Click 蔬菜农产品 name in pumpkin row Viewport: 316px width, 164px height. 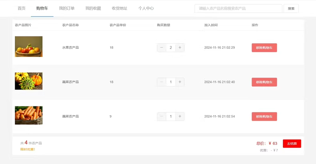pyautogui.click(x=70, y=82)
